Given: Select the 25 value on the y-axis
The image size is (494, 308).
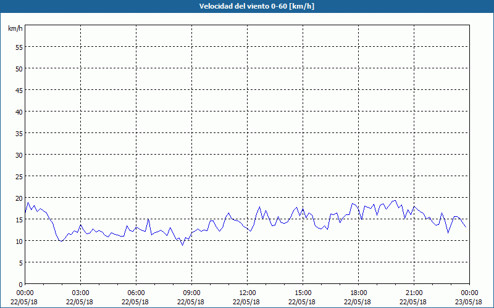Looking at the screenshot, I should (19, 177).
